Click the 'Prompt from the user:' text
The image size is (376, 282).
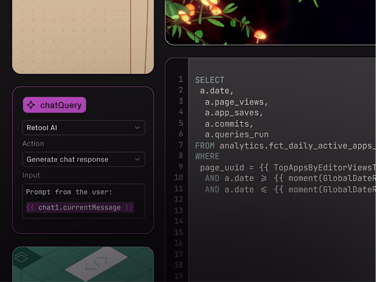[69, 192]
